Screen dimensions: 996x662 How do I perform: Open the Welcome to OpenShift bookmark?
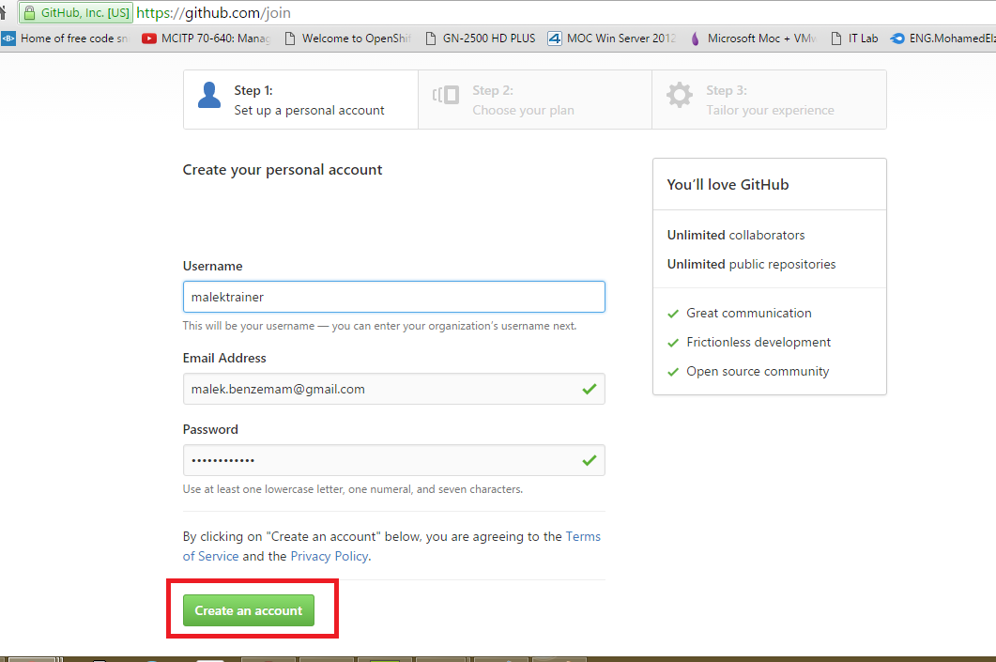[x=347, y=38]
